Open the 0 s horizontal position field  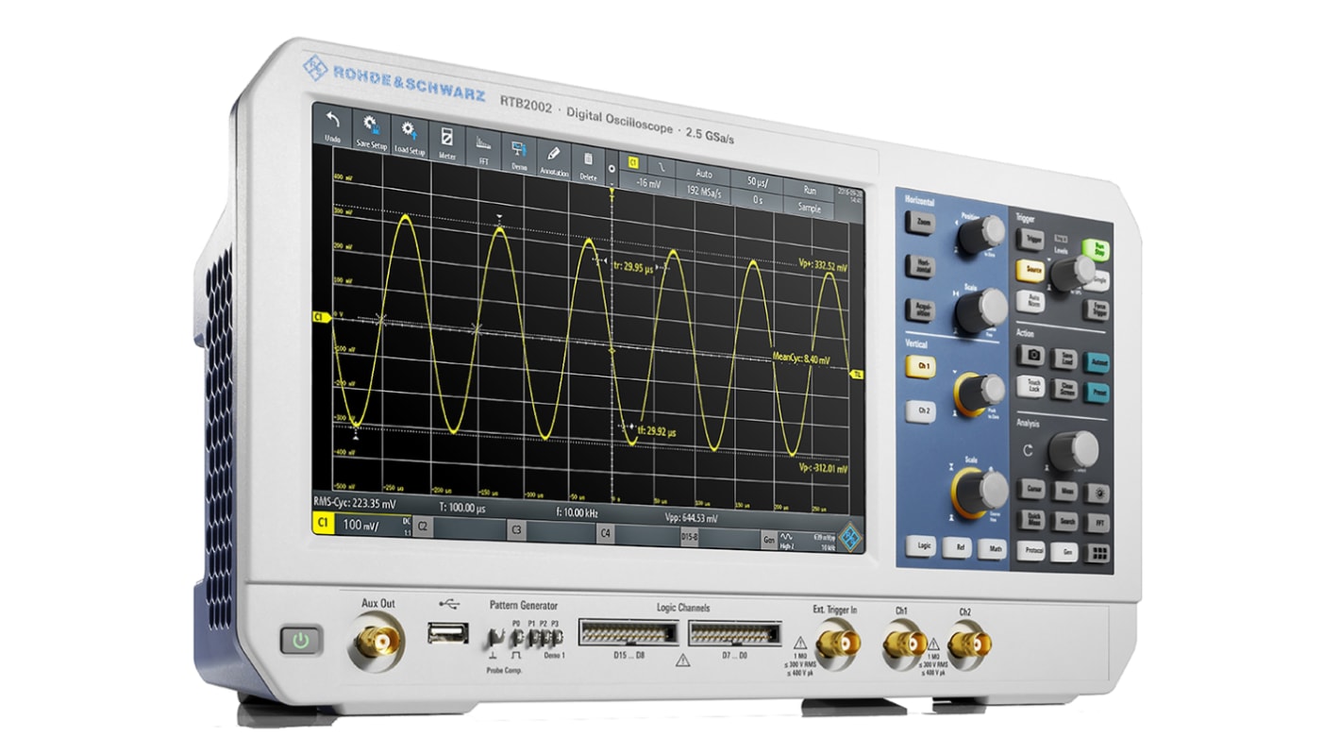(x=757, y=199)
